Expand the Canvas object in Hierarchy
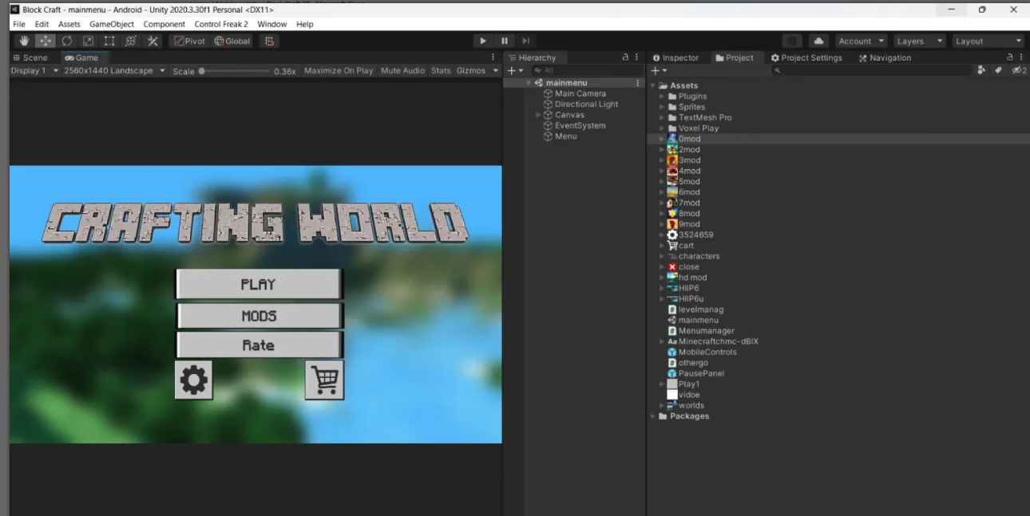 (538, 115)
